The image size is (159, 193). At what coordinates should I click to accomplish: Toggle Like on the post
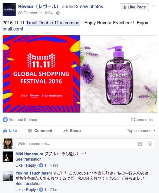pyautogui.click(x=10, y=131)
